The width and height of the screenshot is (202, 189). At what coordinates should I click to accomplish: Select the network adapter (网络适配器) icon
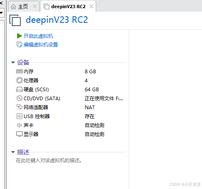tap(20, 107)
